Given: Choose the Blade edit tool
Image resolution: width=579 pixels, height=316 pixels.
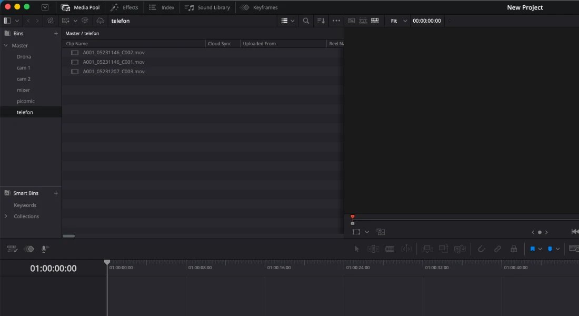Looking at the screenshot, I should pos(390,249).
